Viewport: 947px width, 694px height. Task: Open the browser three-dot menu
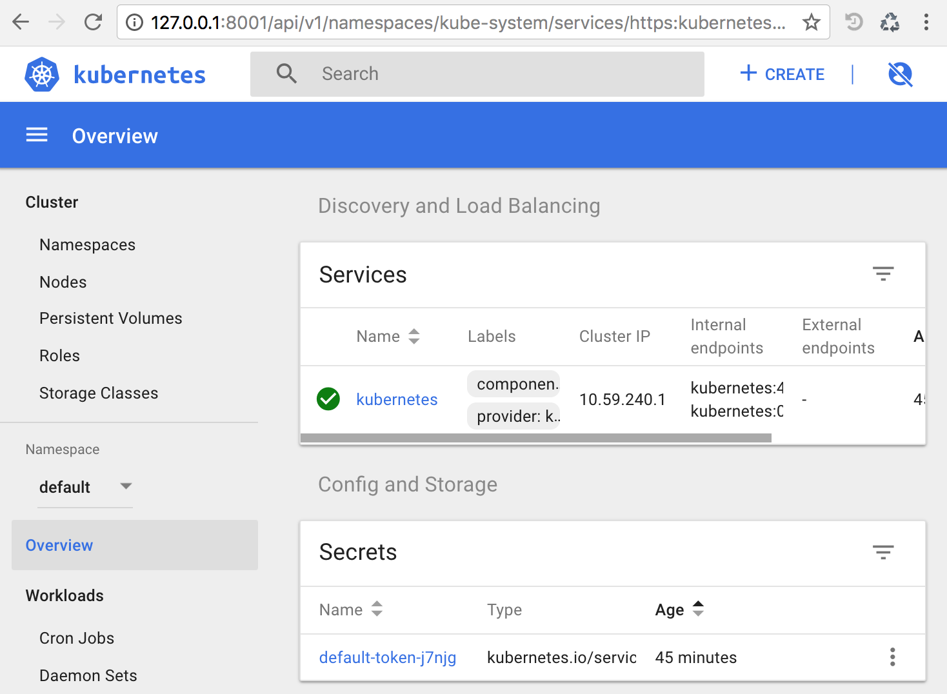point(926,23)
